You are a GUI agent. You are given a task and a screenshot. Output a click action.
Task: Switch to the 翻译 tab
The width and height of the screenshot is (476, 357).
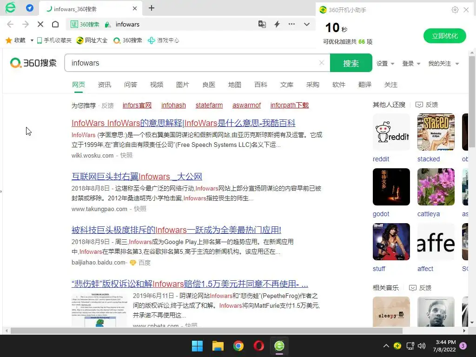tap(365, 85)
